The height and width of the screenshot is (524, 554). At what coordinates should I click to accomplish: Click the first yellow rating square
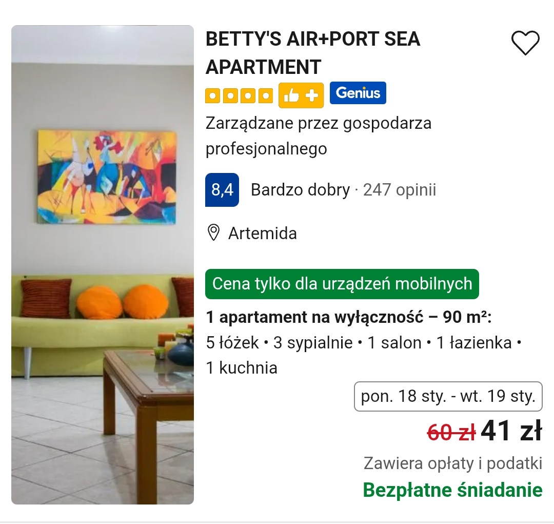pos(213,96)
